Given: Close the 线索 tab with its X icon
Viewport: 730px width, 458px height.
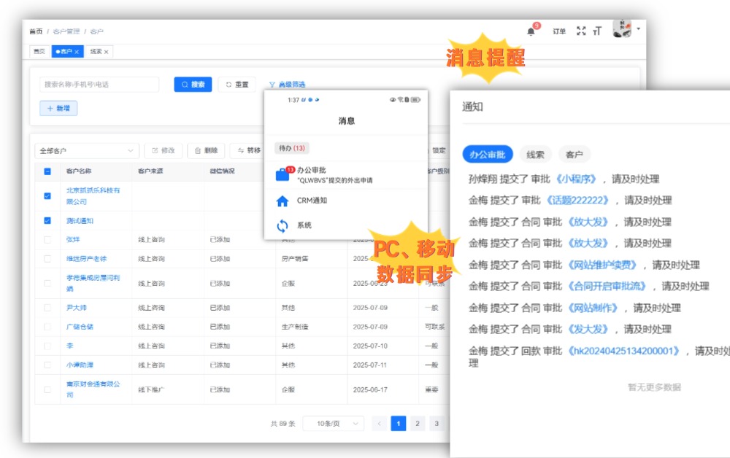Looking at the screenshot, I should [x=107, y=52].
